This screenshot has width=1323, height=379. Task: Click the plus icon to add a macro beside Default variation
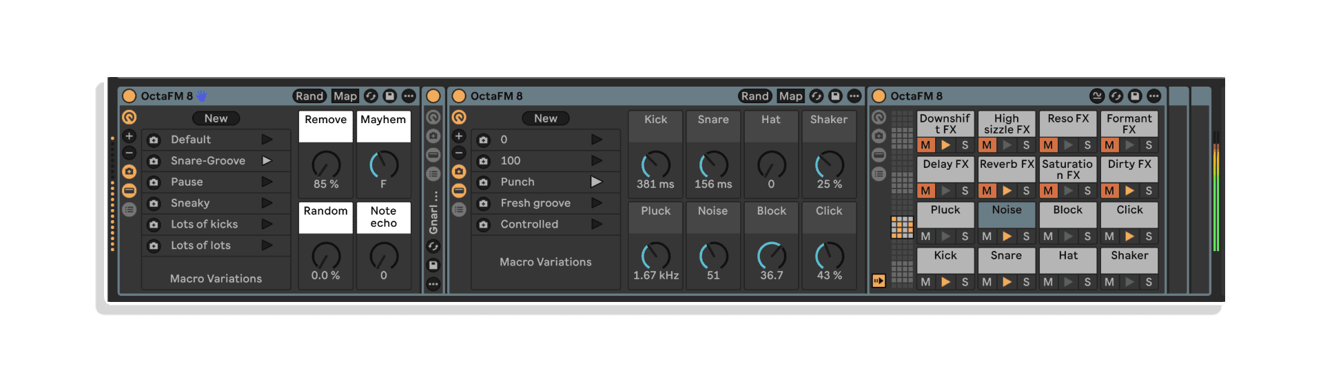point(129,136)
